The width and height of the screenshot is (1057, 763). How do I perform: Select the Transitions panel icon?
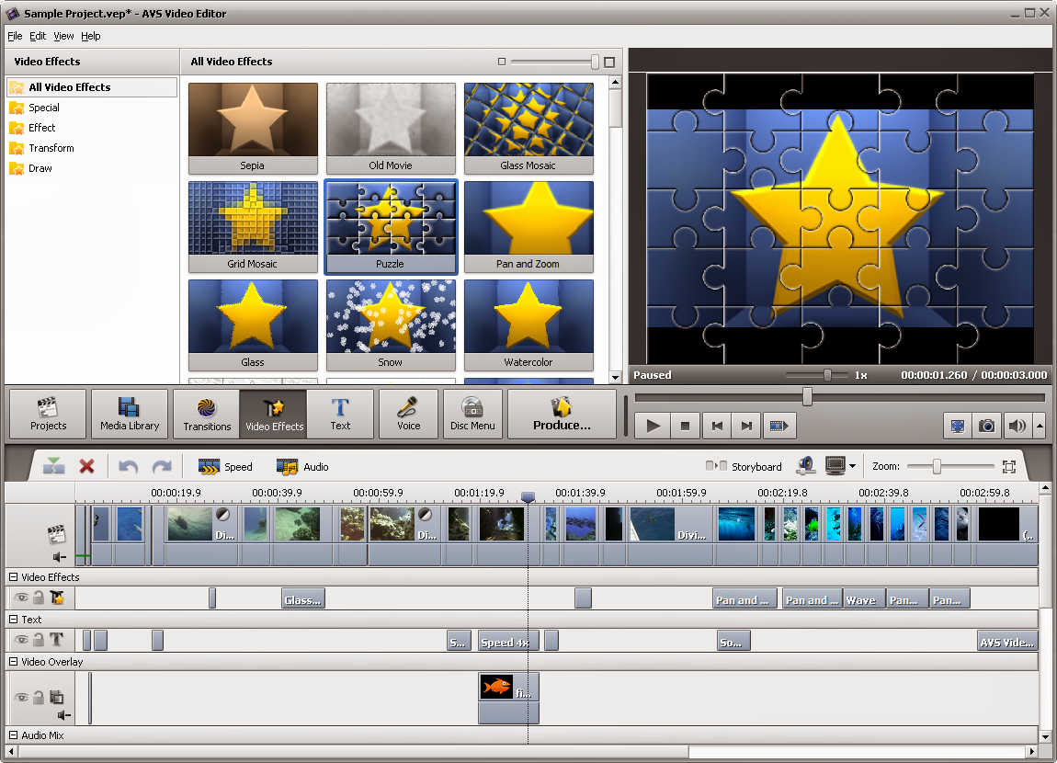pyautogui.click(x=205, y=413)
